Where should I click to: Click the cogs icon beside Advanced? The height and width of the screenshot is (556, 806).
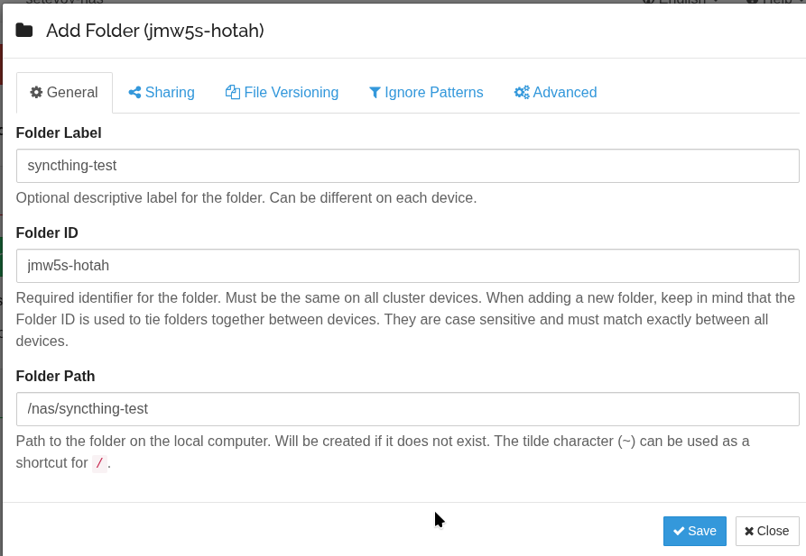tap(522, 93)
